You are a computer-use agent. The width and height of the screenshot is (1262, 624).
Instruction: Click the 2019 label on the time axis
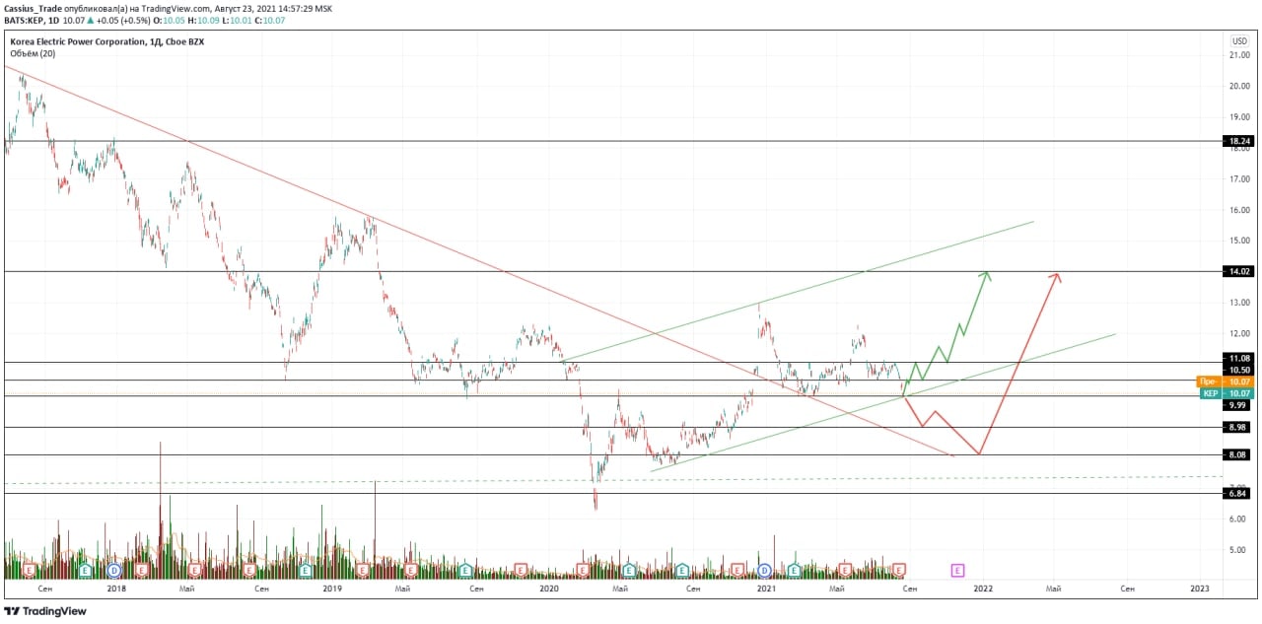point(332,589)
